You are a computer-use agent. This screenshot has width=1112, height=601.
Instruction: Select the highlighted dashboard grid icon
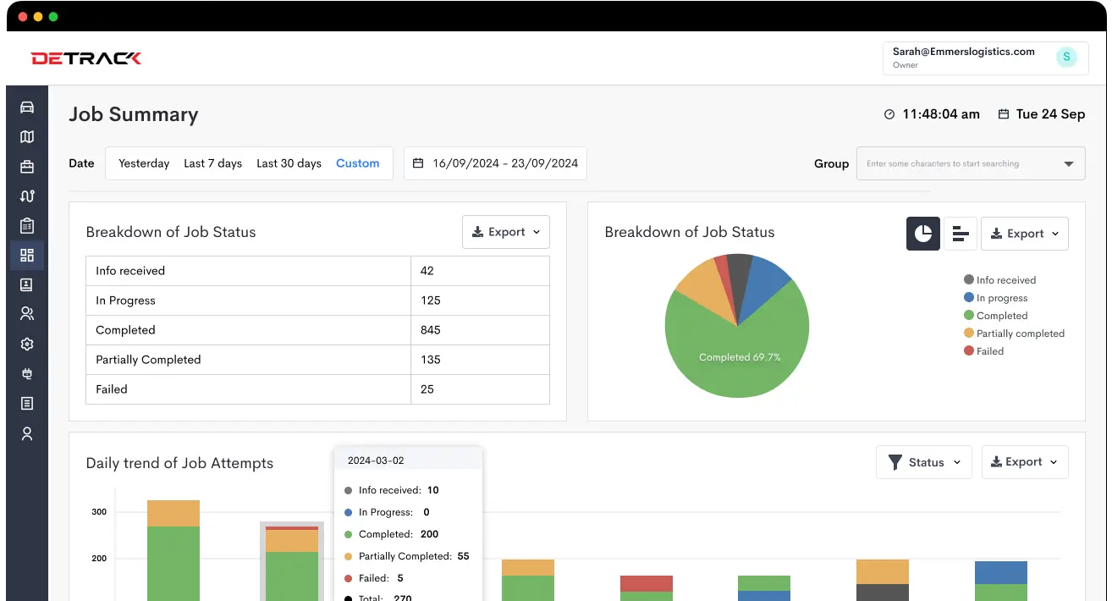tap(27, 255)
